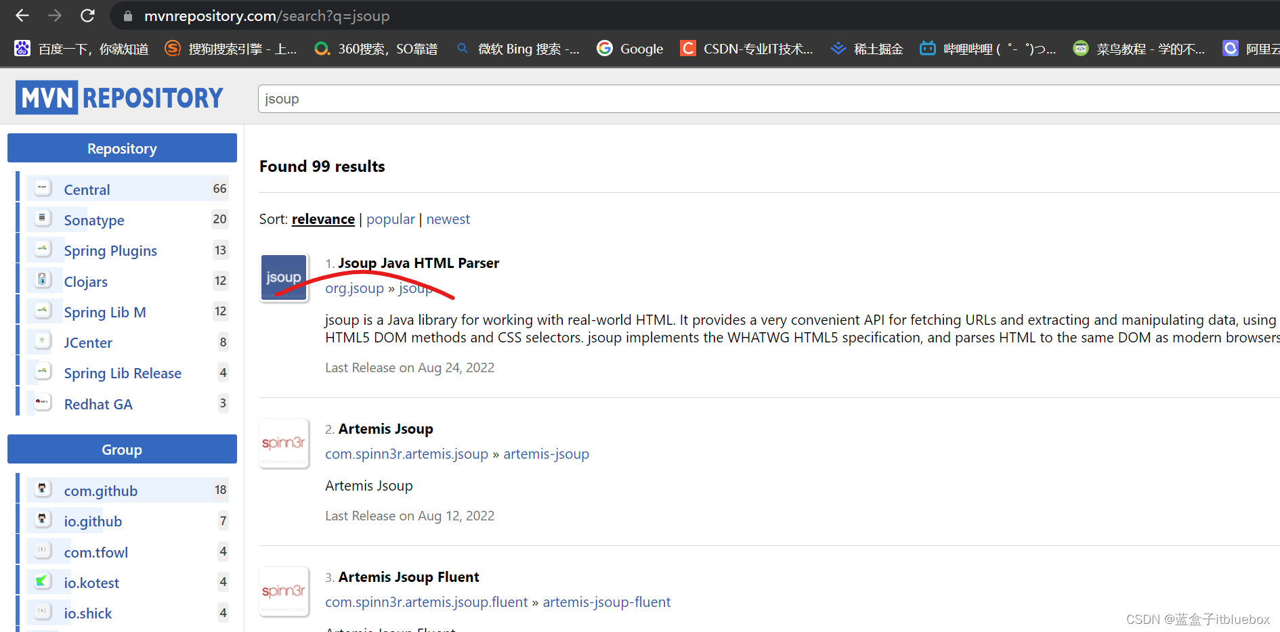Filter by com.github group link

(x=101, y=491)
